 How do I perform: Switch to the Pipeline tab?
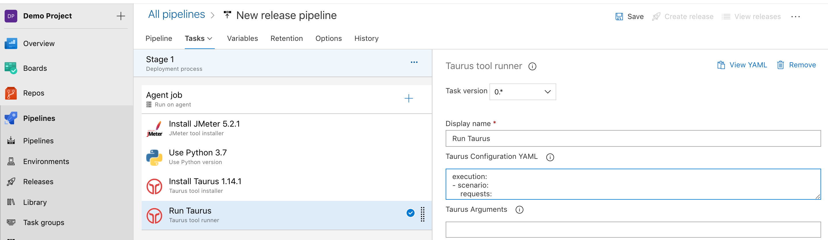[159, 39]
